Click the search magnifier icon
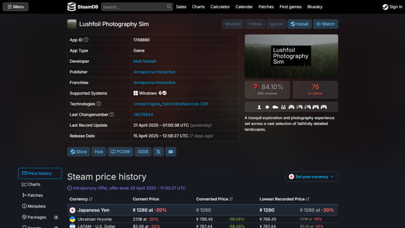 click(169, 7)
